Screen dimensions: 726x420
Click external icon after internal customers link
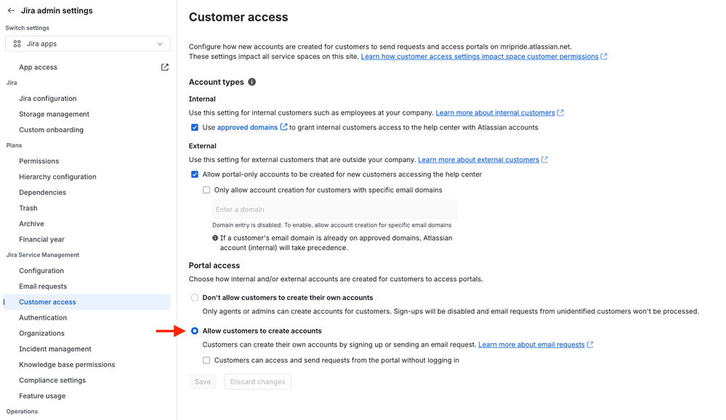tap(560, 113)
